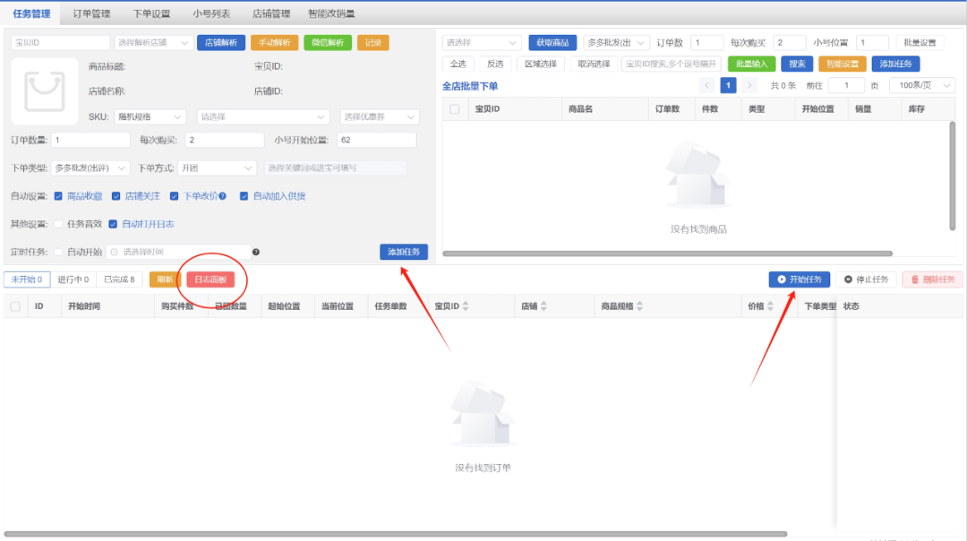
Task: Switch to the 订单管理 tab
Action: (x=91, y=13)
